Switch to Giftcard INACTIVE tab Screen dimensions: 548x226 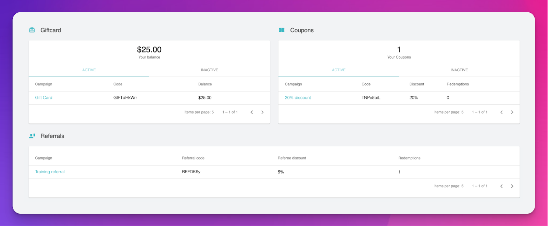(x=210, y=70)
